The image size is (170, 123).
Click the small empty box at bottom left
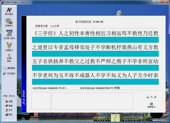point(41,101)
